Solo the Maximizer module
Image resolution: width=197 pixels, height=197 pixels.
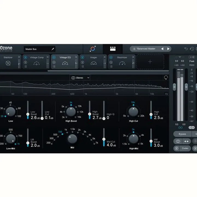click(x=111, y=62)
